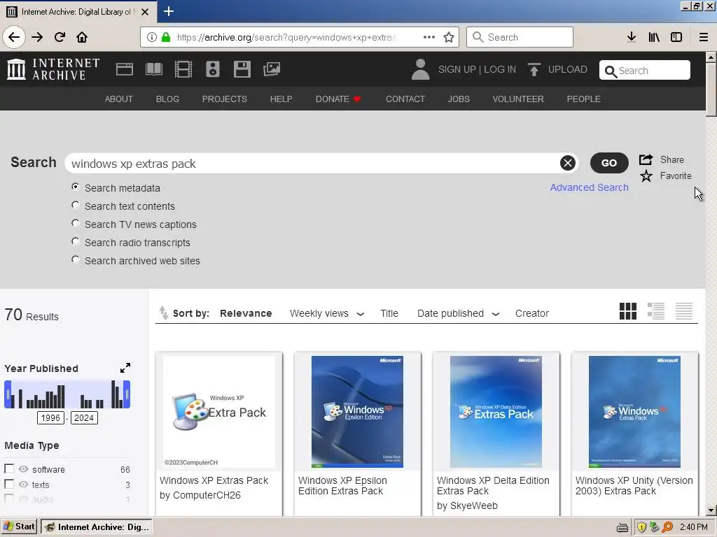Open the ABOUT menu item

[119, 99]
